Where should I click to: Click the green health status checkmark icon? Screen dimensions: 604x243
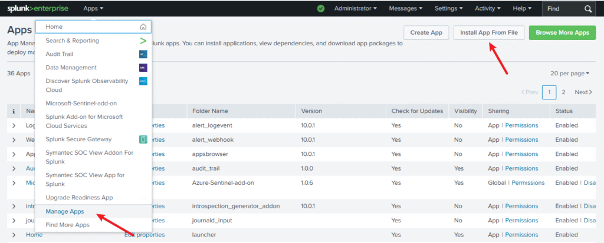[x=321, y=9]
